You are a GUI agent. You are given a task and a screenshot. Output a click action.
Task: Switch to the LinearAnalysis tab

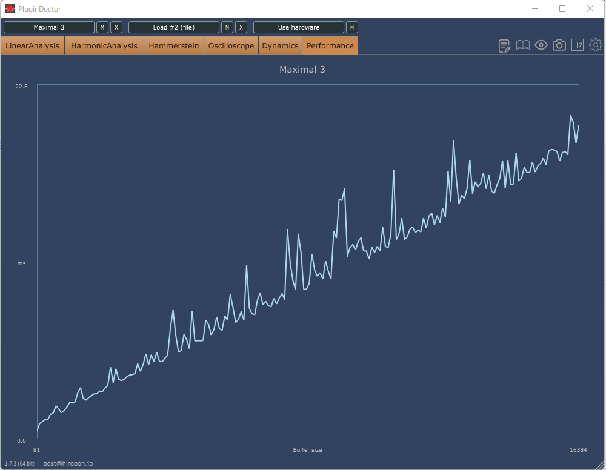pyautogui.click(x=33, y=45)
